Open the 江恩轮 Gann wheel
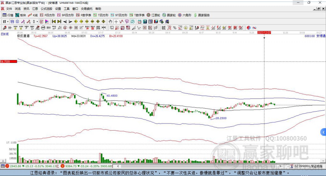326x176 pixels. (153, 15)
